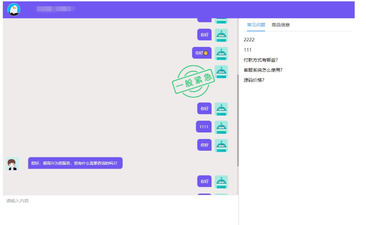366x225 pixels.
Task: Click the smiley emoji in the 你好 message
Action: (x=206, y=53)
